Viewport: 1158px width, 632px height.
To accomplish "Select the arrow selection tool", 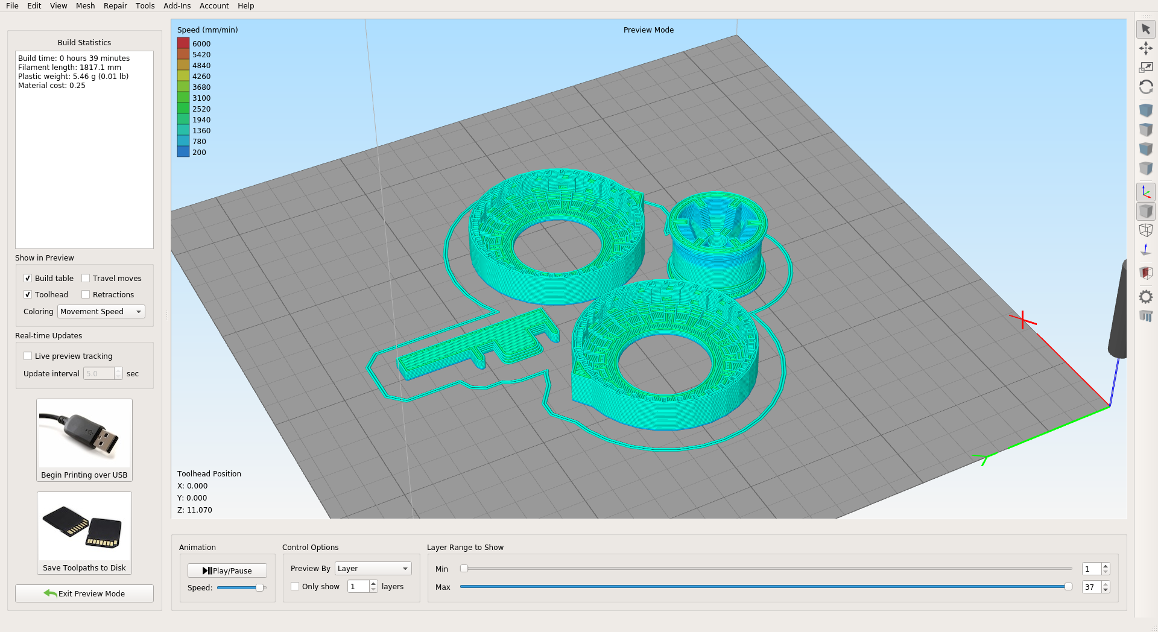I will [1146, 29].
